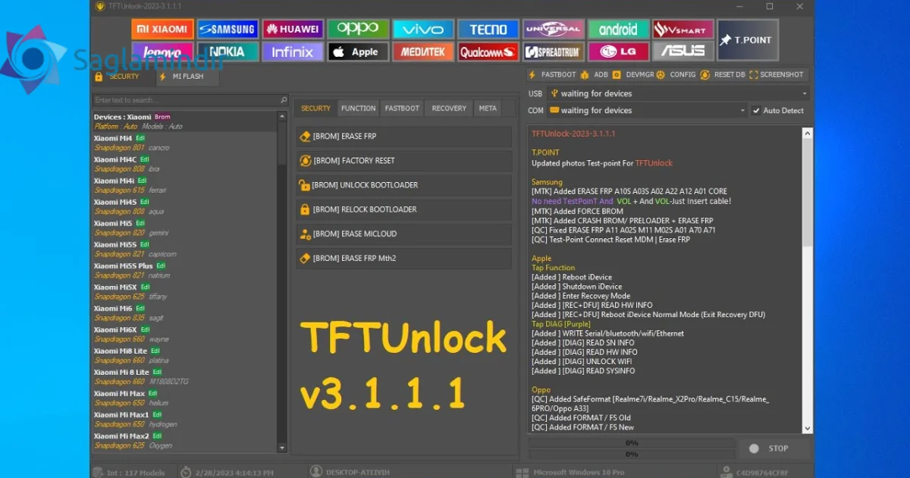
Task: Run [BROM] ERASE FRP Mth2
Action: click(x=403, y=258)
